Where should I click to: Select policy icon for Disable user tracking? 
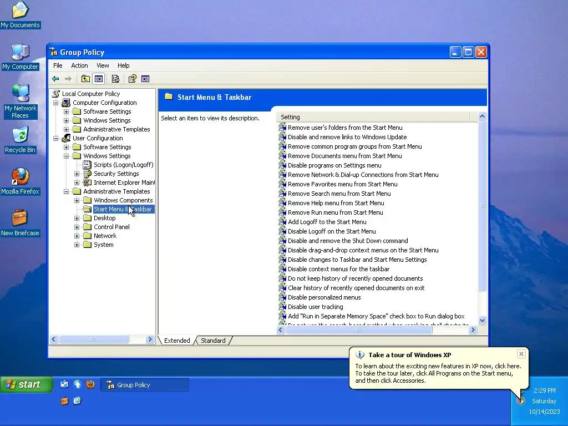point(282,306)
